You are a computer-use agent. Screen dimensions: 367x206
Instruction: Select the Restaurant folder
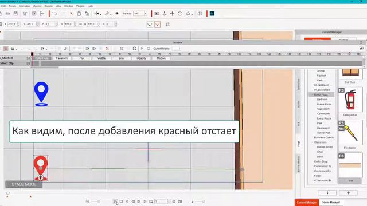pyautogui.click(x=323, y=128)
